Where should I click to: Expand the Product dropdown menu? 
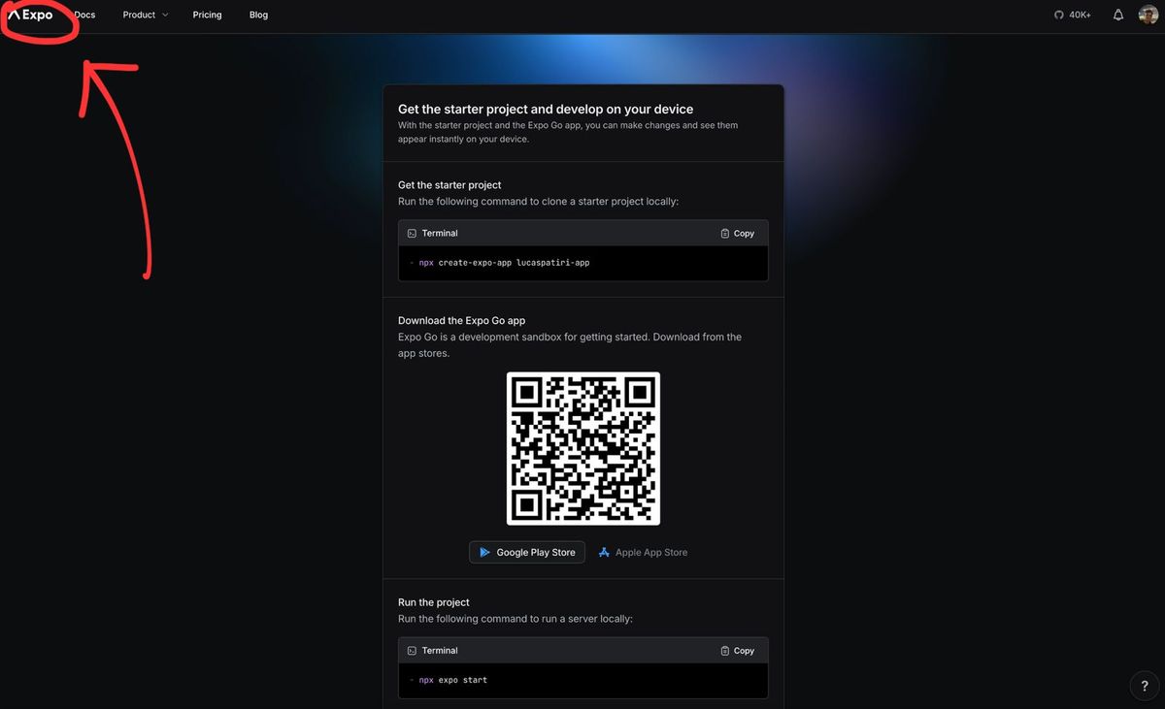[x=144, y=15]
